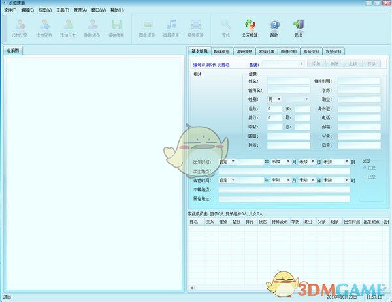Open 去世时间 calendar type dropdown 自定
This screenshot has height=302, width=392.
227,180
